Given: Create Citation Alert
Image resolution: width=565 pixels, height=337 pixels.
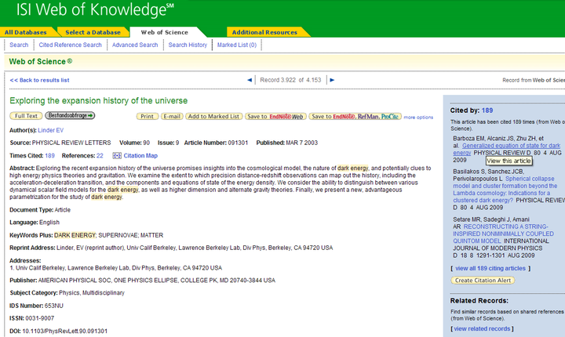Looking at the screenshot, I should tap(483, 280).
